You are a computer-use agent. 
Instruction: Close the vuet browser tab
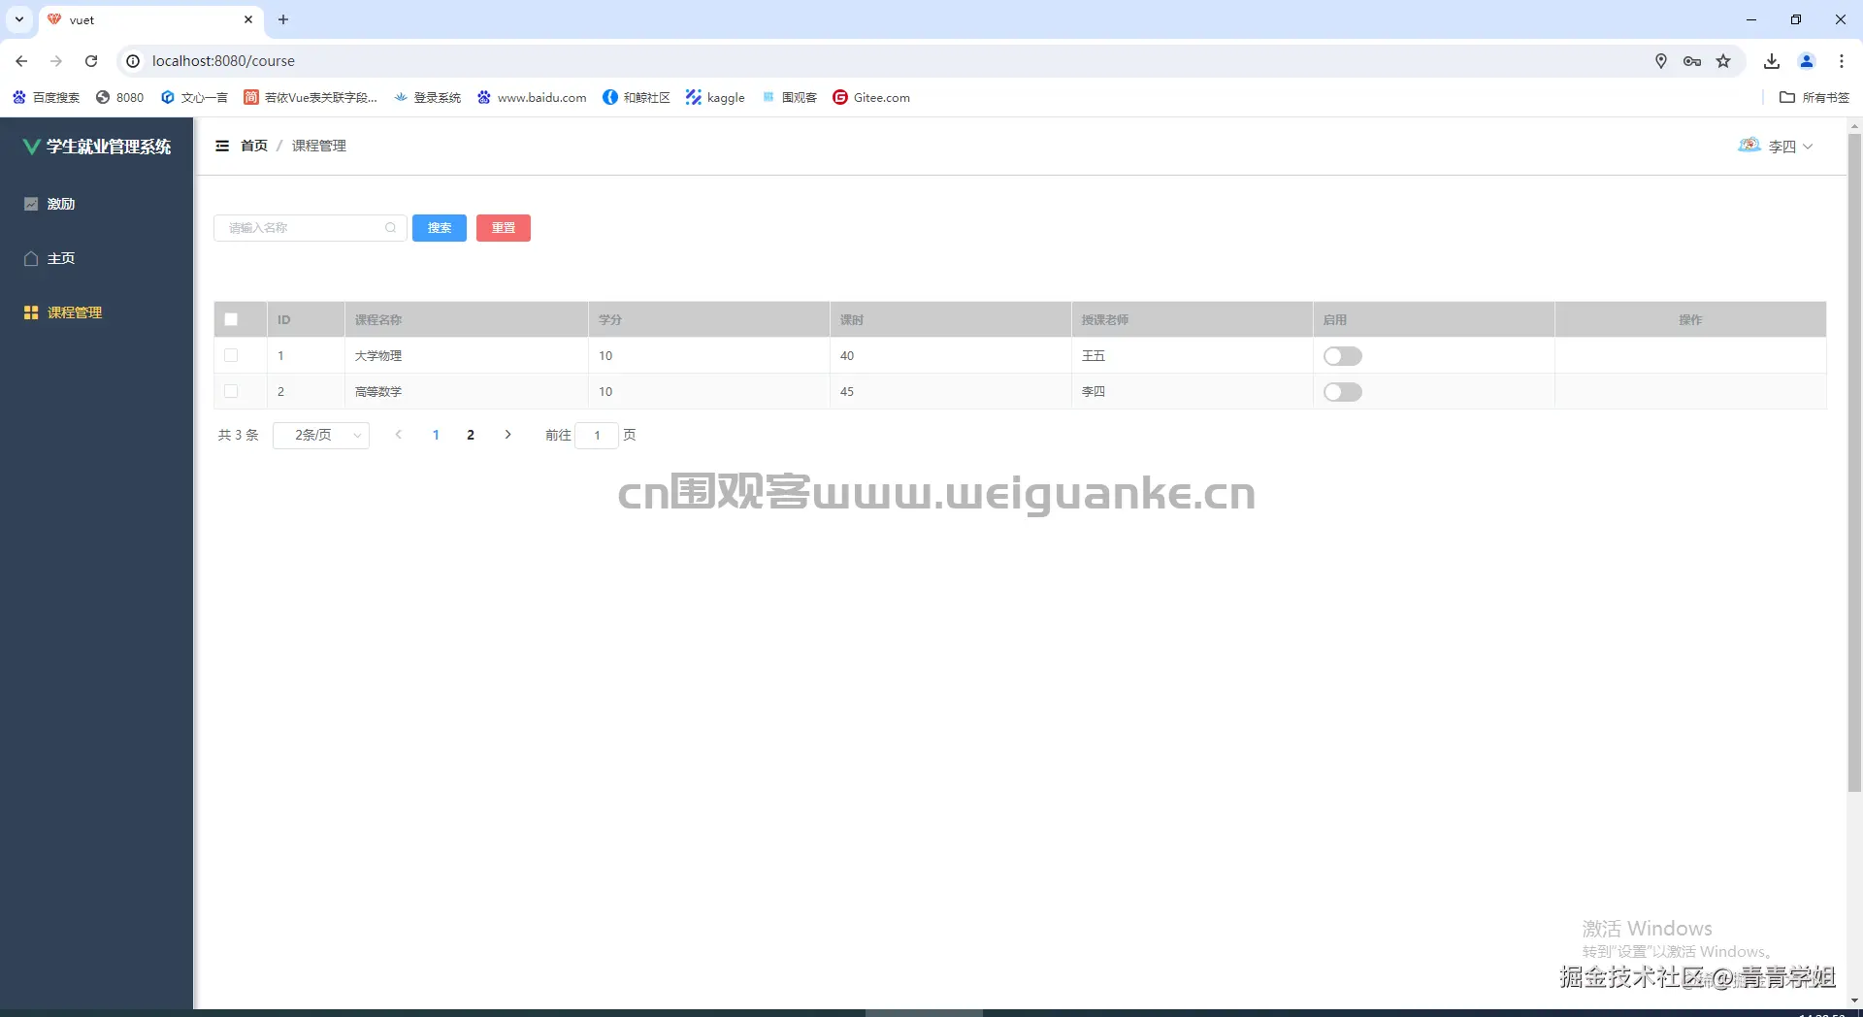248,19
